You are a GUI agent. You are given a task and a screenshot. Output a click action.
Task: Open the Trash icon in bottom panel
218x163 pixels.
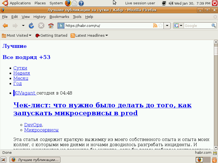coord(214,160)
